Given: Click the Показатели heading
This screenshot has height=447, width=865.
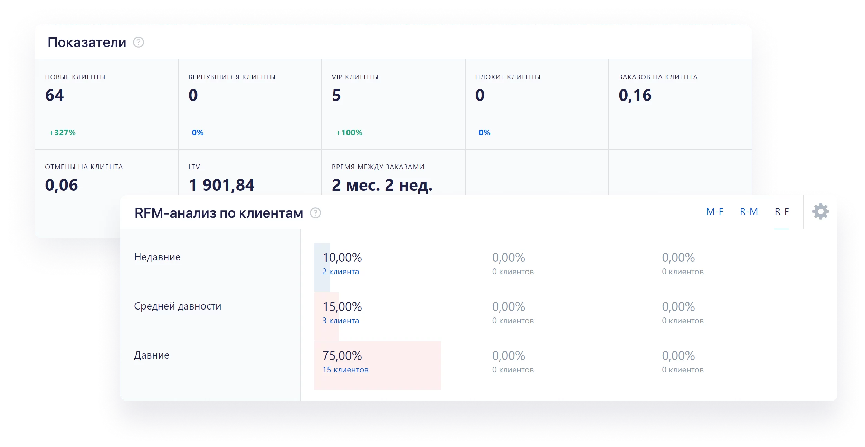Looking at the screenshot, I should 87,42.
